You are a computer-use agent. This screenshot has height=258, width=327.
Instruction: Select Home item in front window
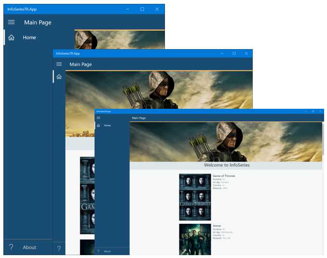(107, 126)
